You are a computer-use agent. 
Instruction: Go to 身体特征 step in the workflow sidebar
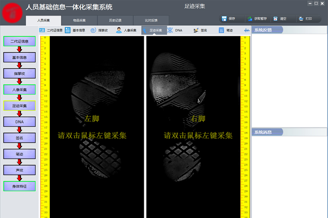20,186
